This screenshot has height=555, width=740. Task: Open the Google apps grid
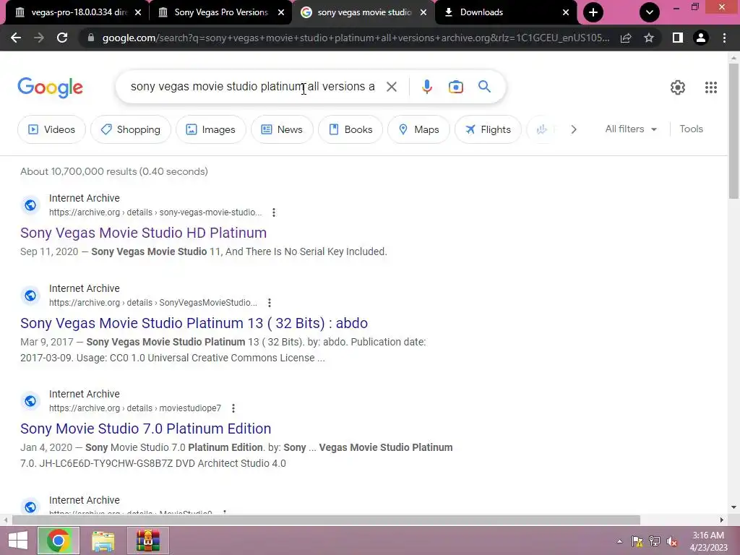point(711,87)
